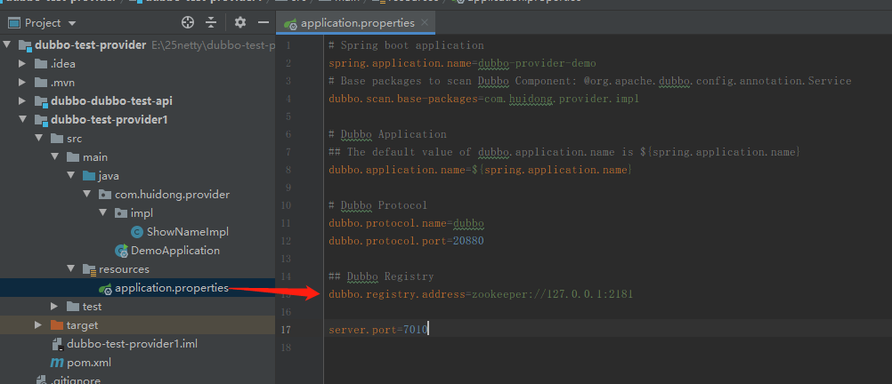Select dubbo-test-provider1.iml file name
This screenshot has height=384, width=892.
[132, 344]
